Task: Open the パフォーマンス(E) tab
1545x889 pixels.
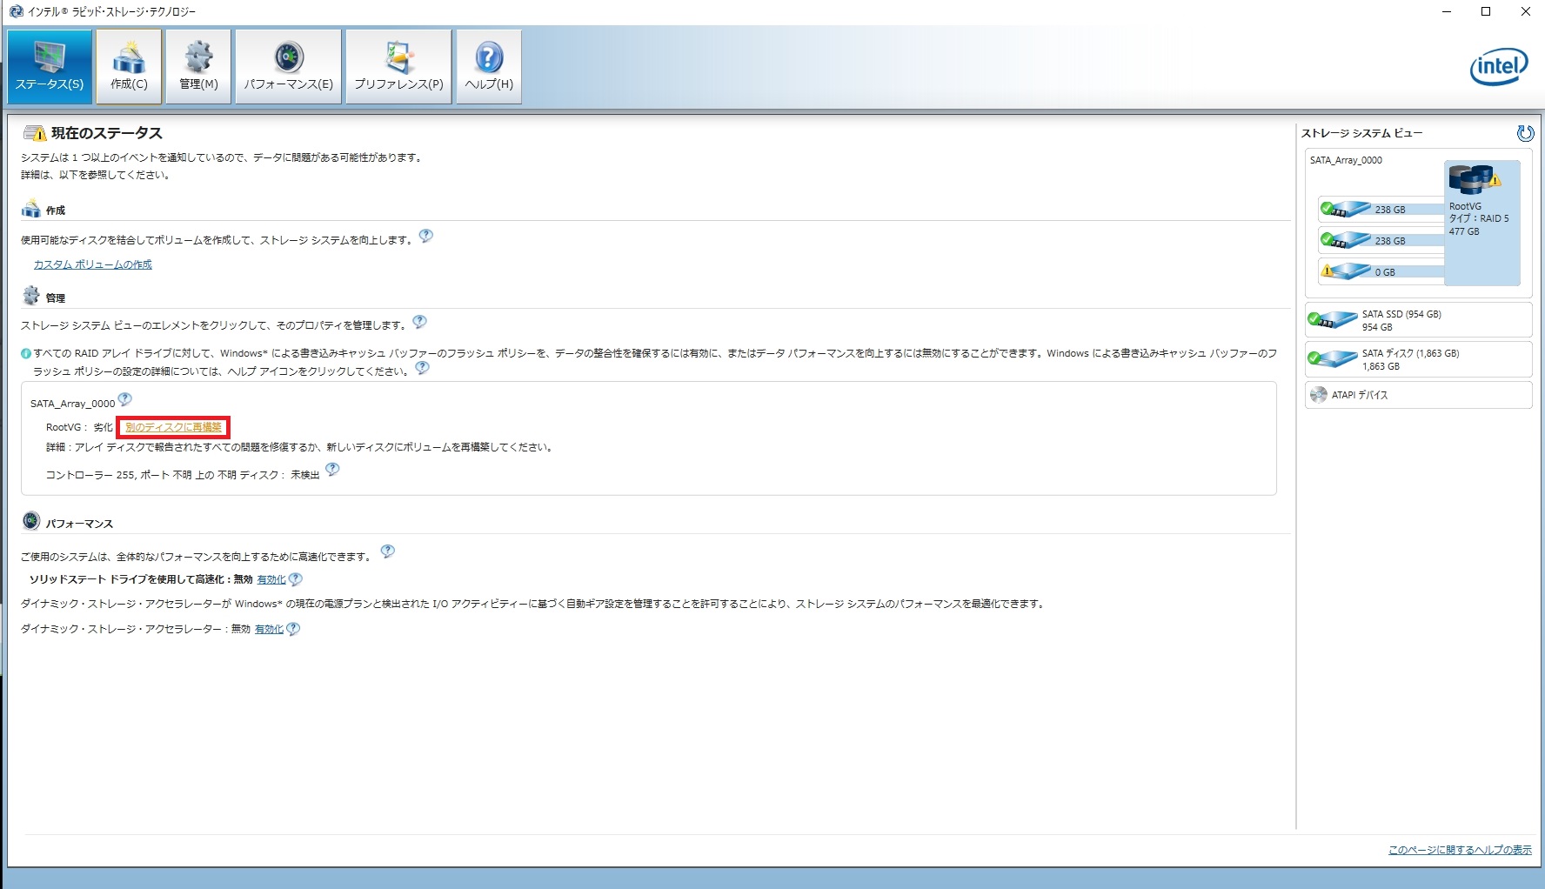Action: [x=288, y=67]
